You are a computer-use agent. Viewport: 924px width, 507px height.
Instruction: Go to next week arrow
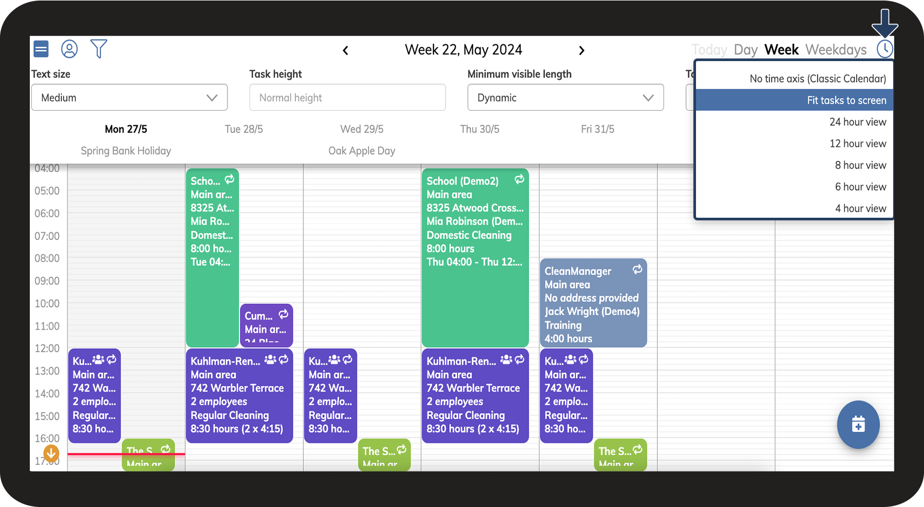pos(581,51)
